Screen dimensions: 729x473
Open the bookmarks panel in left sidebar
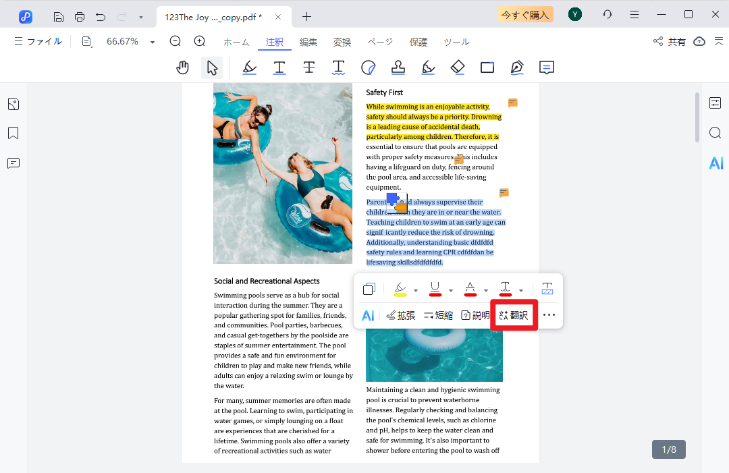(x=13, y=133)
